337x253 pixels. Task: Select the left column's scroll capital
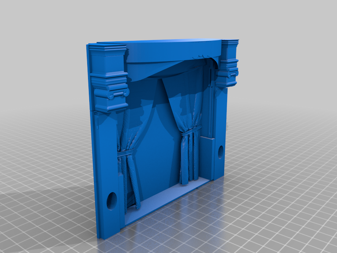coord(111,94)
